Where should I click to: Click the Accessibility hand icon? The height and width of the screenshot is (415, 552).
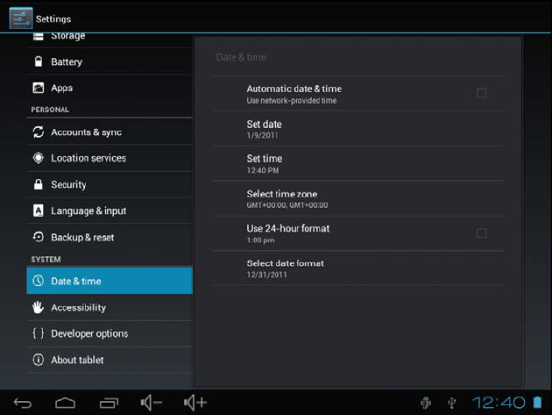click(x=39, y=307)
